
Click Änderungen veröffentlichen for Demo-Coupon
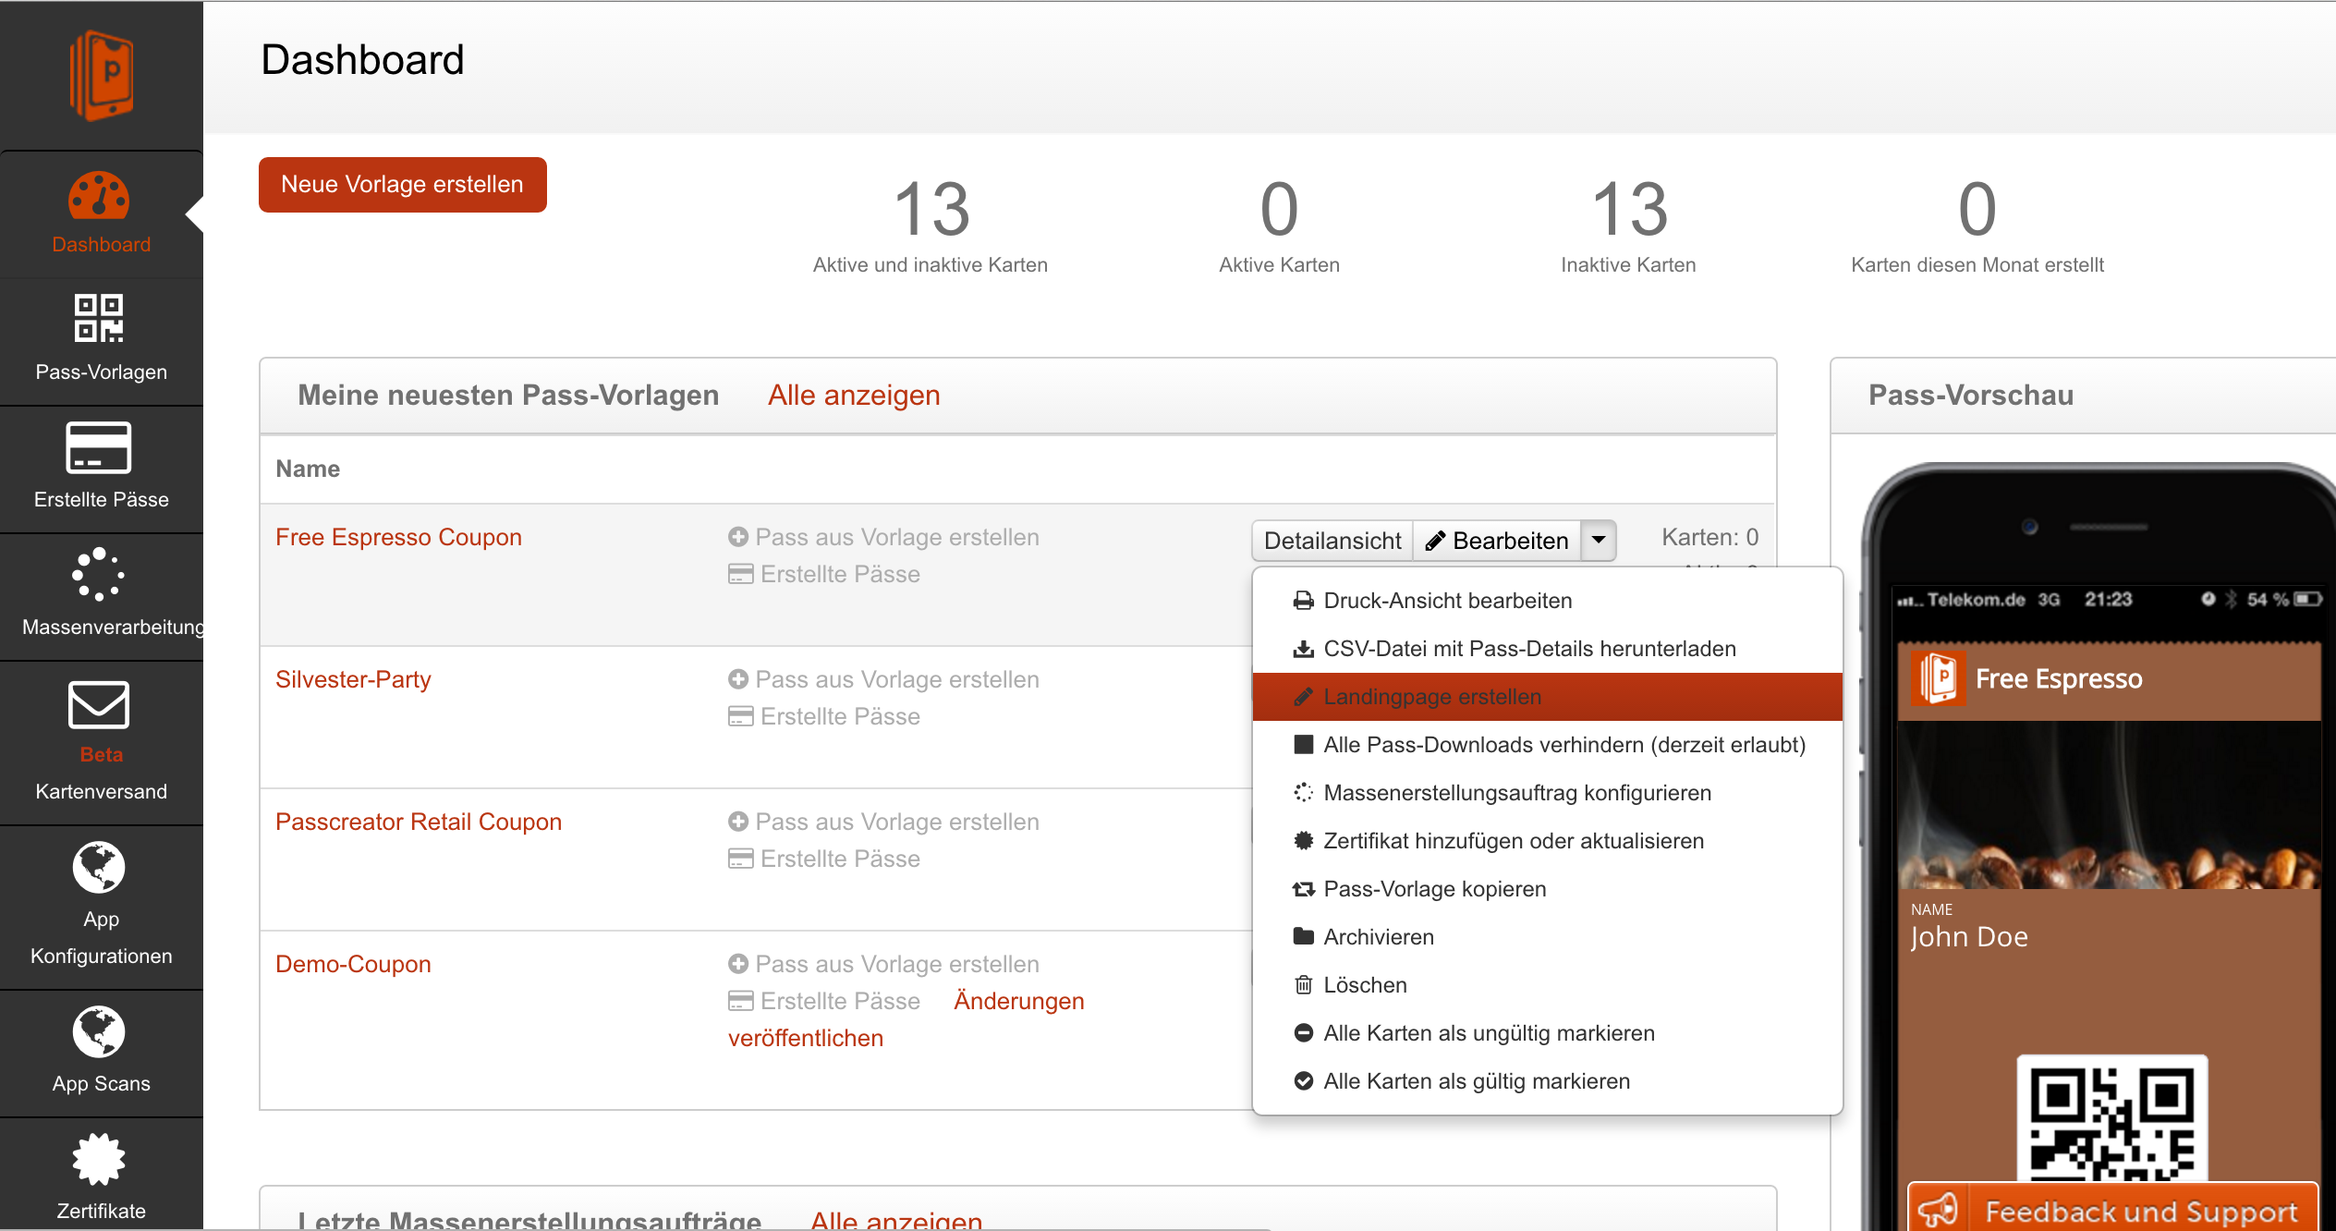point(1018,1001)
